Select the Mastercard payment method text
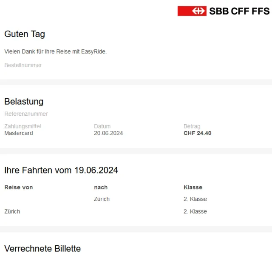272x256 pixels. [19, 133]
